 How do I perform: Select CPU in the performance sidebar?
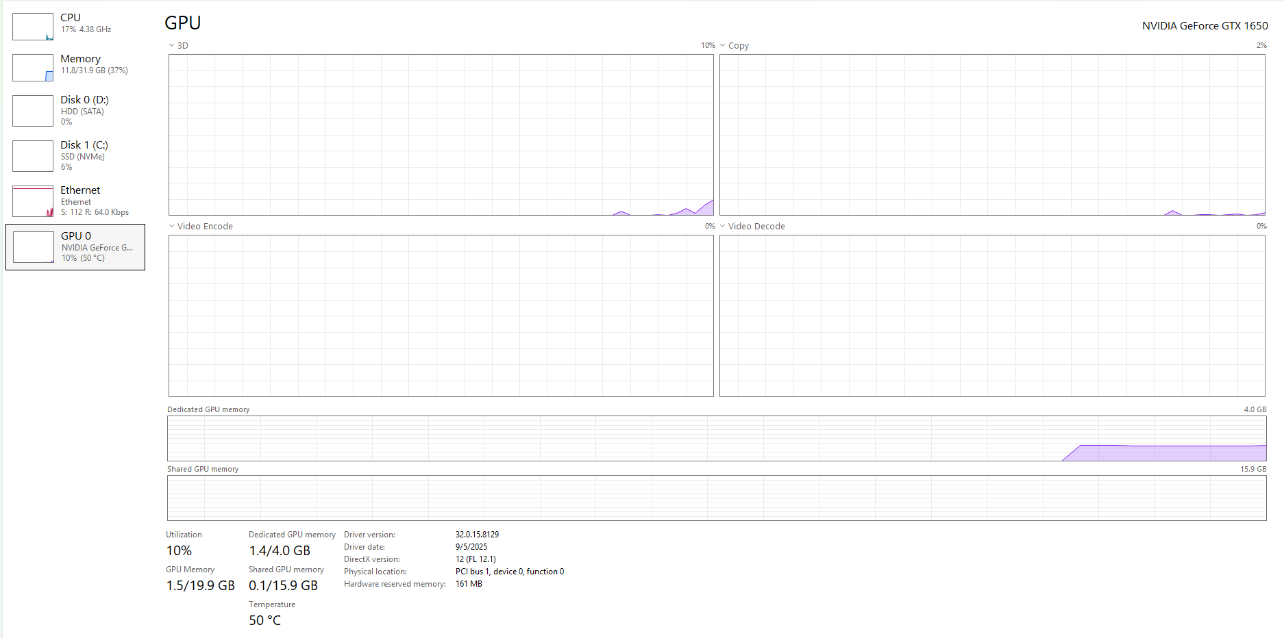click(75, 26)
